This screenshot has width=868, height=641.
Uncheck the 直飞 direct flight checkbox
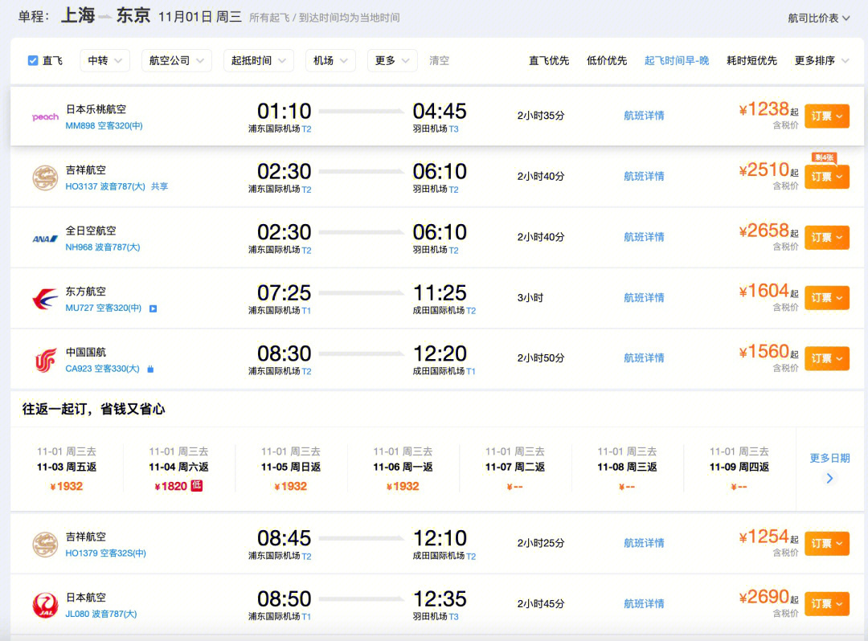[x=33, y=60]
